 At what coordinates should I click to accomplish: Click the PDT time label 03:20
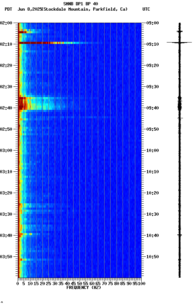point(6,193)
